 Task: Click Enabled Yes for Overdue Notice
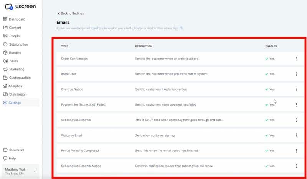click(x=270, y=89)
